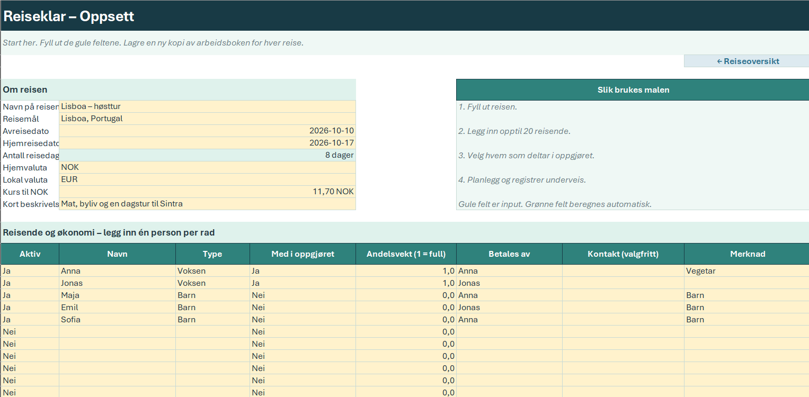Select the Lokal valuta cell EUR
The width and height of the screenshot is (809, 397).
207,179
